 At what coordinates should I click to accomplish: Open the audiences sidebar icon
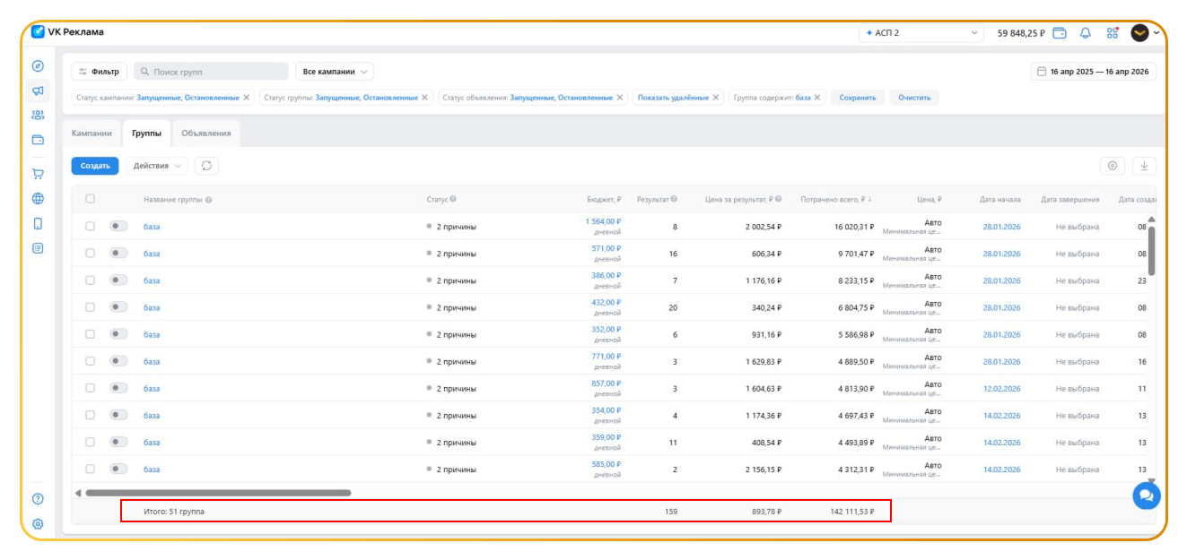38,115
